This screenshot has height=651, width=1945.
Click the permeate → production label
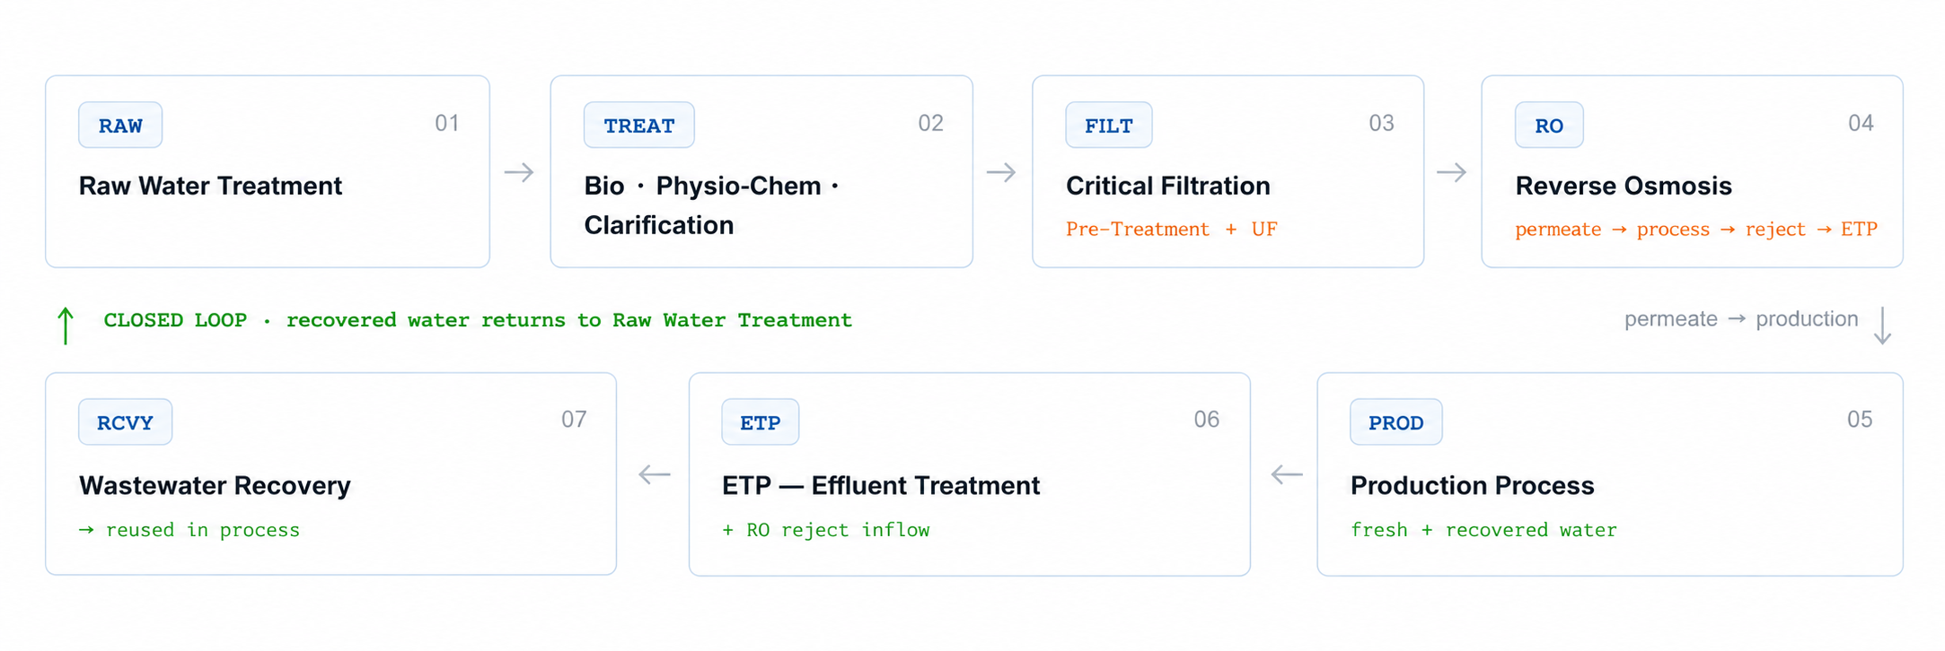(x=1741, y=319)
